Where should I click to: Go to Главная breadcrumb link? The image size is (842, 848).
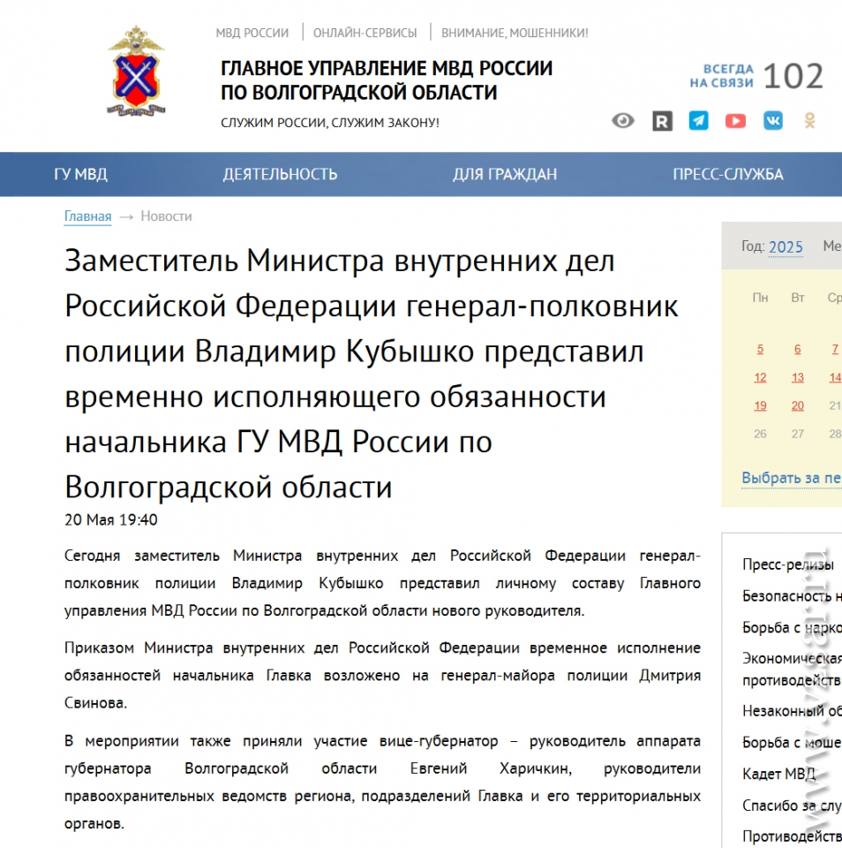[x=87, y=216]
